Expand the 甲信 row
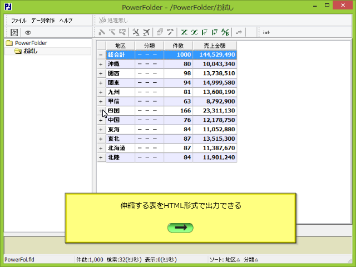This screenshot has height=267, width=356. click(x=101, y=101)
